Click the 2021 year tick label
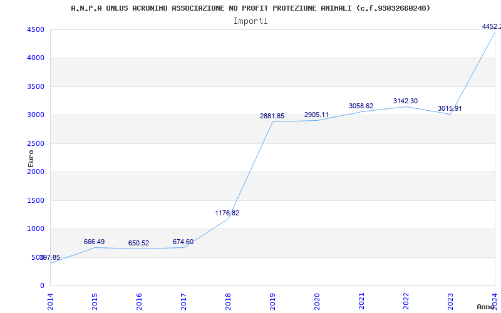The image size is (501, 313). pyautogui.click(x=361, y=302)
